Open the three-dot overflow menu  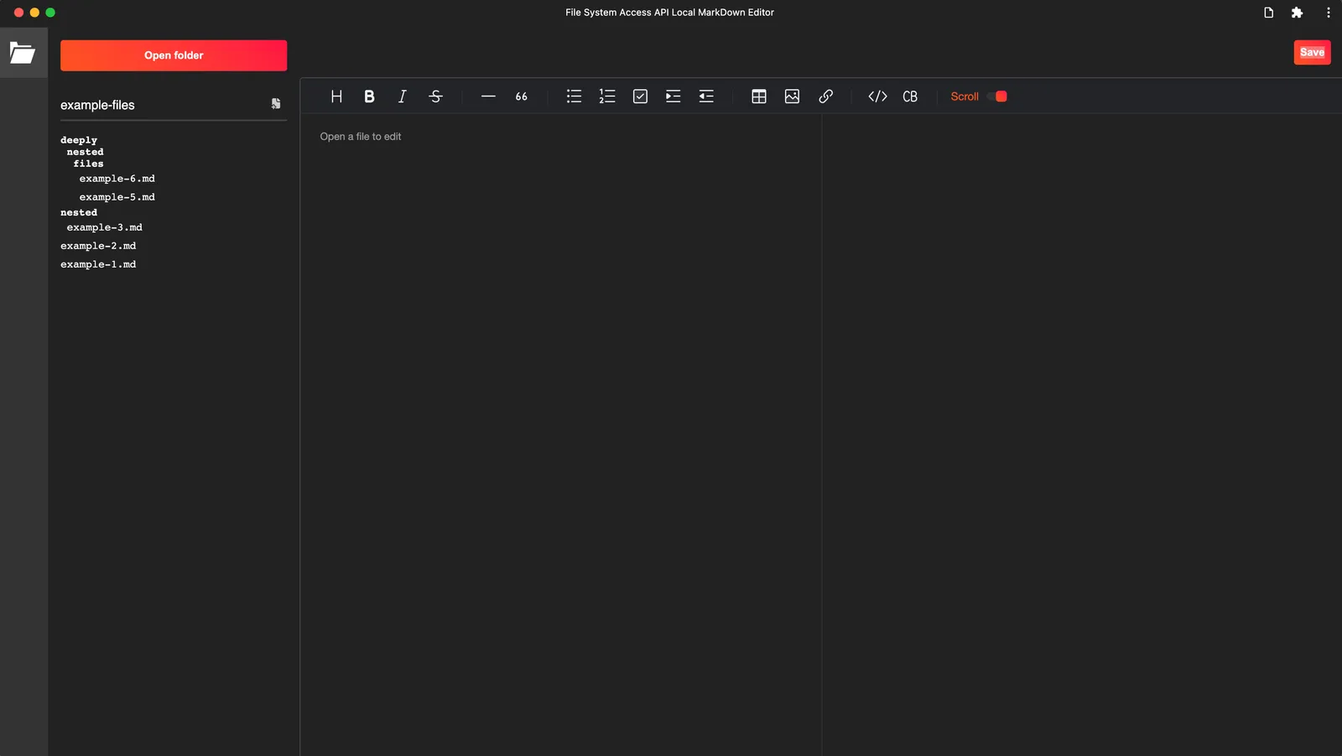click(1328, 12)
